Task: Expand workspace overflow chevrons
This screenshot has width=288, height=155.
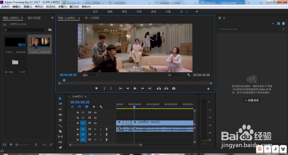Action: point(197,12)
